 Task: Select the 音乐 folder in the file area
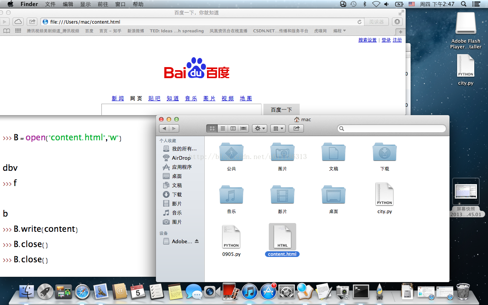231,195
